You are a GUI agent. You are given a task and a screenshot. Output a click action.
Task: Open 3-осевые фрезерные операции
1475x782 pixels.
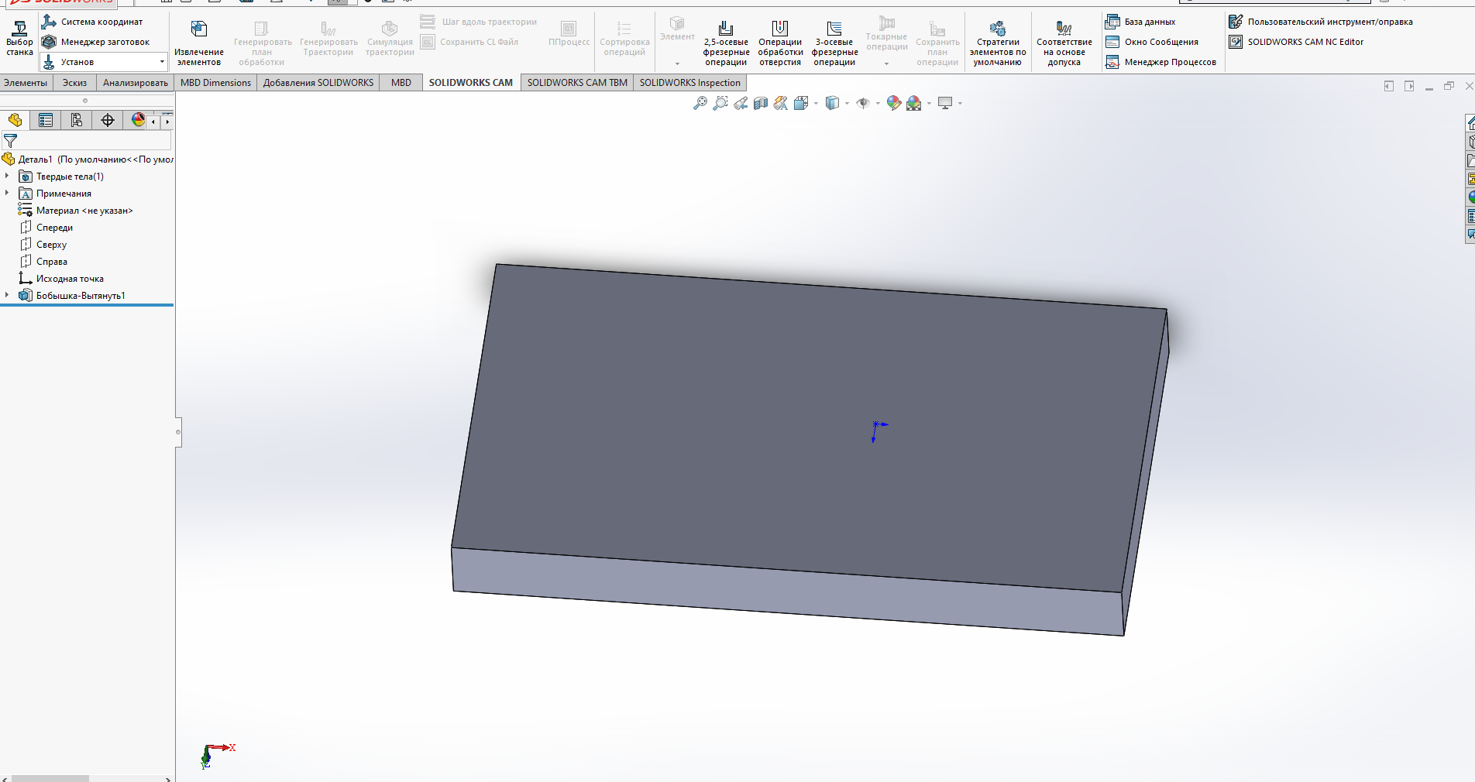pyautogui.click(x=834, y=43)
